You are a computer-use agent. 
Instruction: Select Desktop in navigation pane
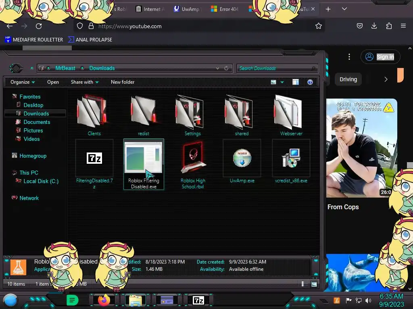(33, 105)
